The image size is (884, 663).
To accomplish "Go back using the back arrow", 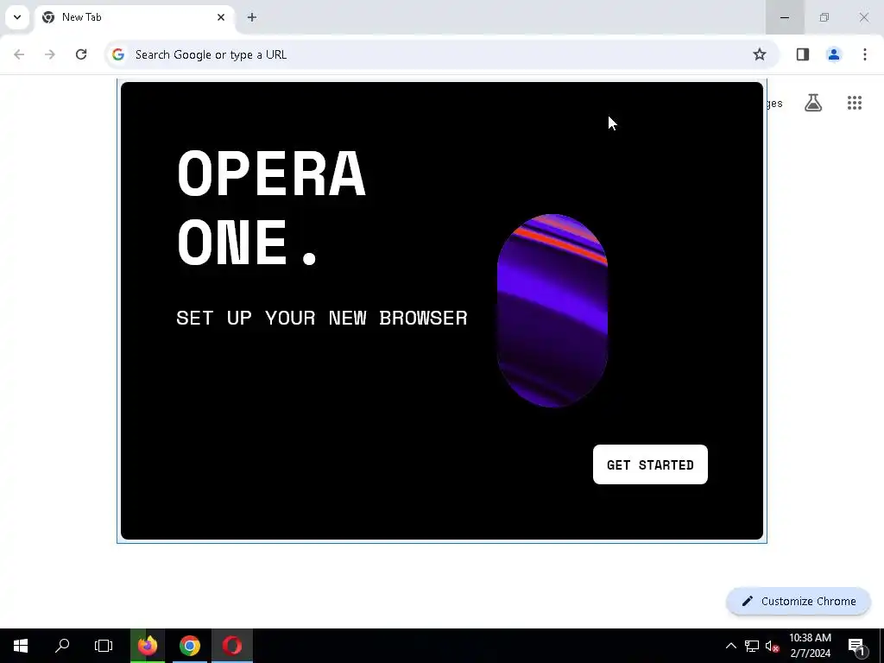I will click(19, 54).
